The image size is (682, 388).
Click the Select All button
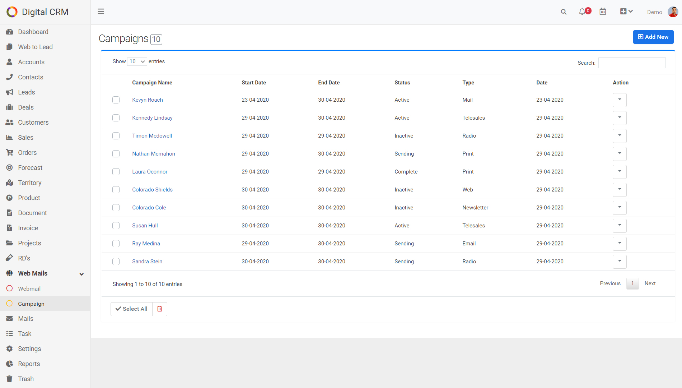point(131,309)
